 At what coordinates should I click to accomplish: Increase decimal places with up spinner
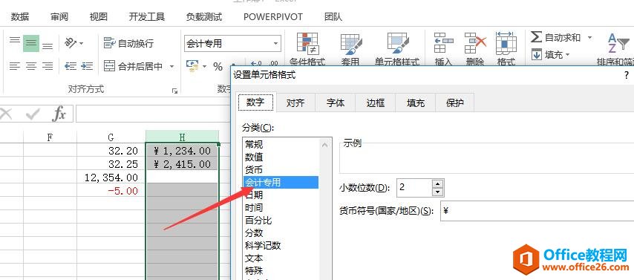(x=437, y=183)
